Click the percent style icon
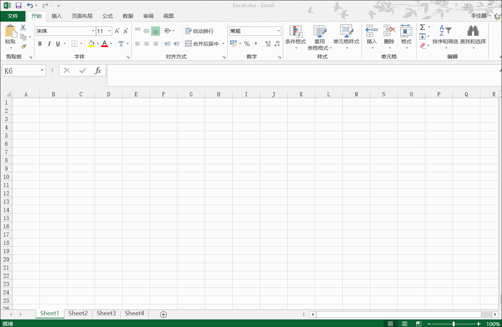 pyautogui.click(x=247, y=44)
